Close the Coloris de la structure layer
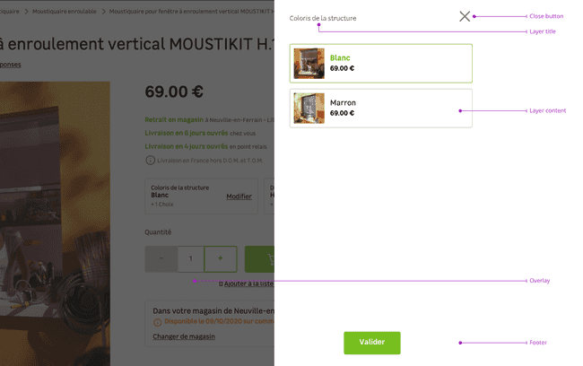Image resolution: width=583 pixels, height=366 pixels. pos(465,16)
